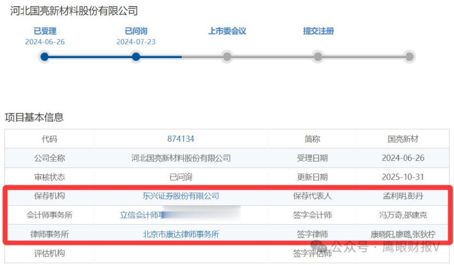This screenshot has height=265, width=454.
Task: Click the 国亮新材 short name value
Action: coord(403,139)
